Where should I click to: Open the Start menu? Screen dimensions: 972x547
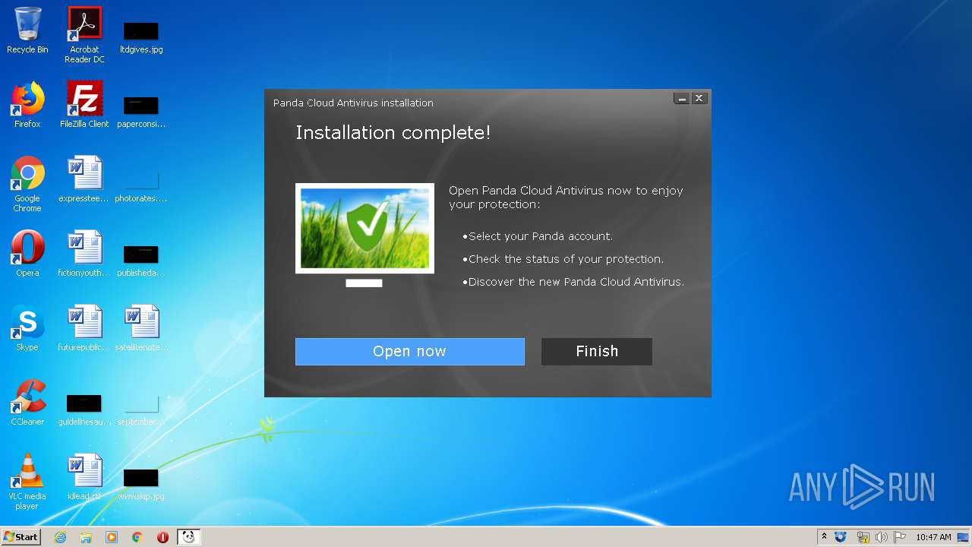[21, 536]
